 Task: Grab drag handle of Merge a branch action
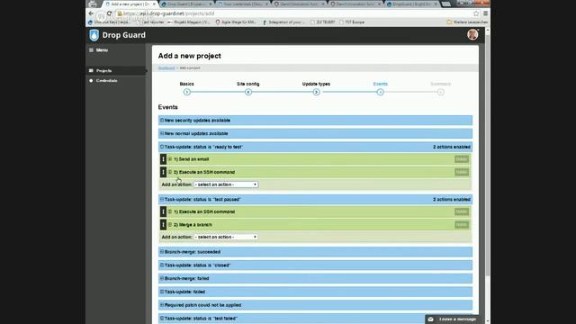click(x=163, y=224)
